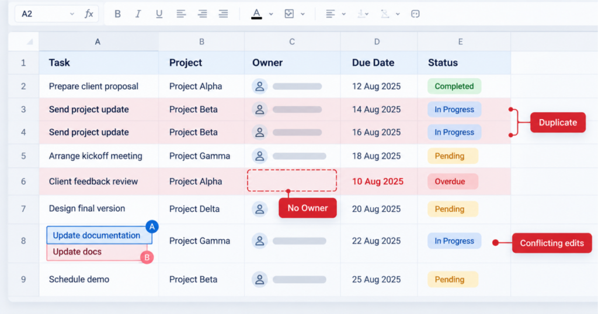Image resolution: width=598 pixels, height=314 pixels.
Task: Open the chart icon dropdown arrow
Action: pos(303,14)
